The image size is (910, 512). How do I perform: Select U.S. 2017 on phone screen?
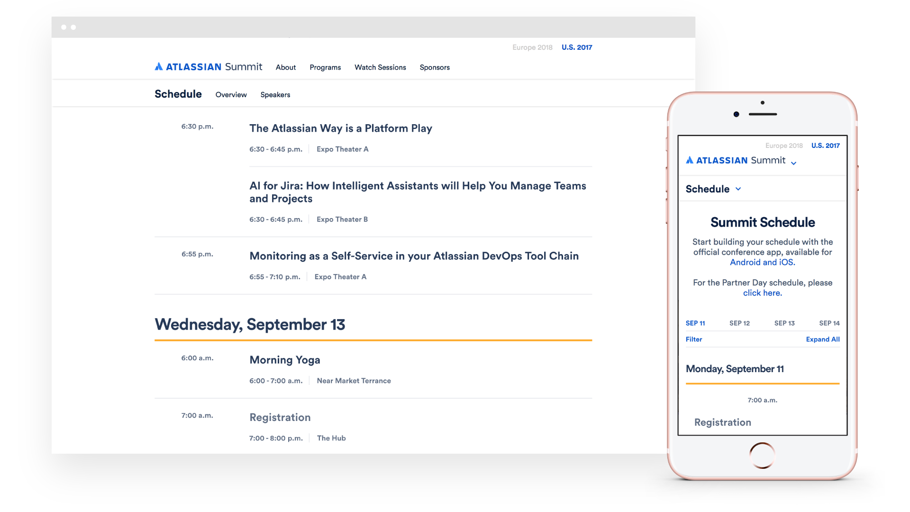point(825,146)
